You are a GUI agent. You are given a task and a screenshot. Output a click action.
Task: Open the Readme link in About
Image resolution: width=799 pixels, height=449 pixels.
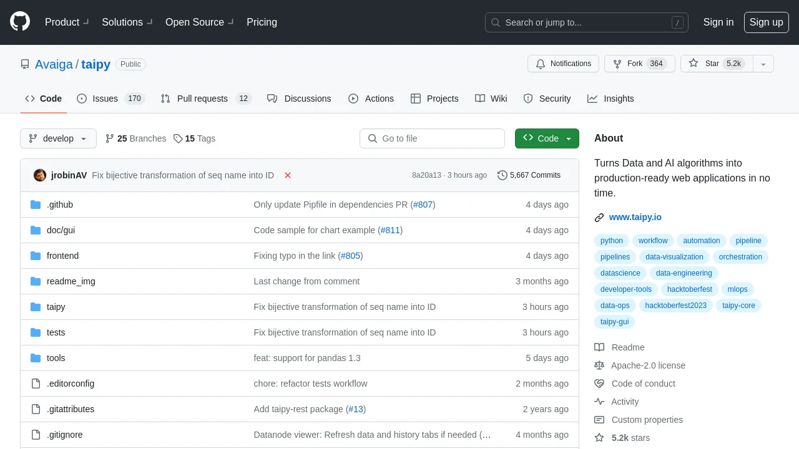pyautogui.click(x=620, y=347)
